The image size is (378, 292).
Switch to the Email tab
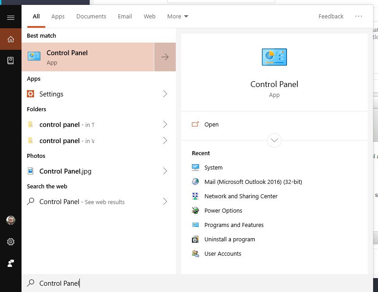[125, 17]
